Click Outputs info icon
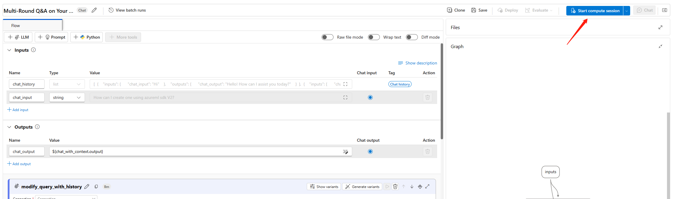The width and height of the screenshot is (675, 199). coord(37,127)
